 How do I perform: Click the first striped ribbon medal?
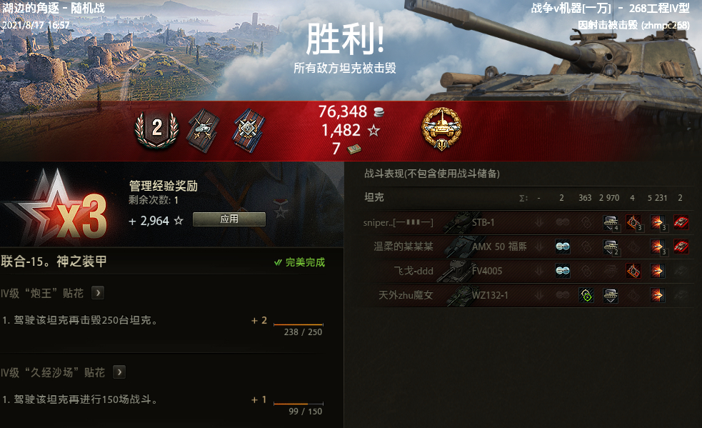click(204, 131)
